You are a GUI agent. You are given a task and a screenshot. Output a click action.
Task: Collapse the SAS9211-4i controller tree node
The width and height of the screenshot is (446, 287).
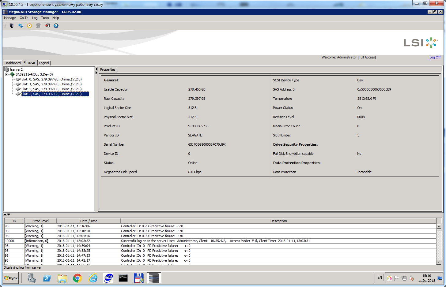6,74
